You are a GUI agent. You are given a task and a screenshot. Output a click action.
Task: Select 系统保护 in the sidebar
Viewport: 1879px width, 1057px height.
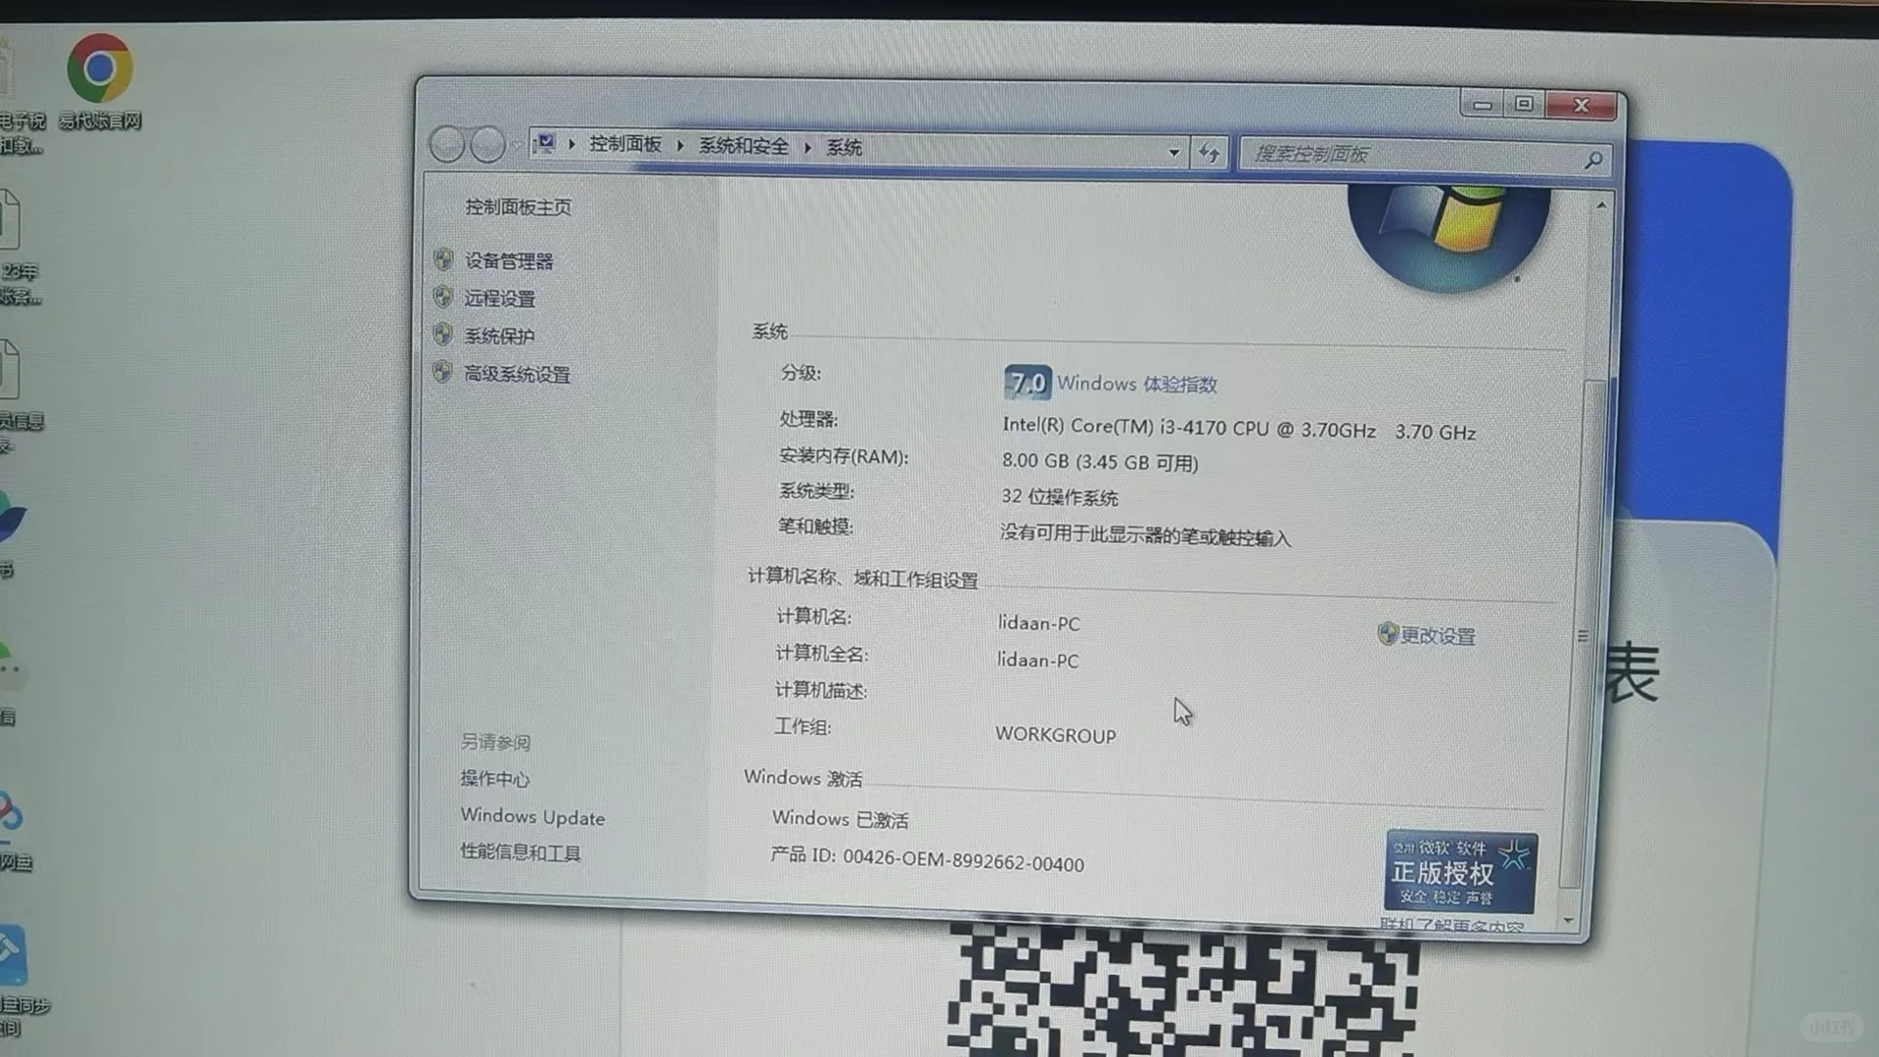(x=498, y=336)
